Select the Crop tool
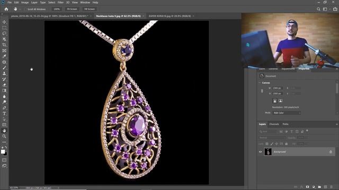The width and height of the screenshot is (339, 190). [x=4, y=45]
